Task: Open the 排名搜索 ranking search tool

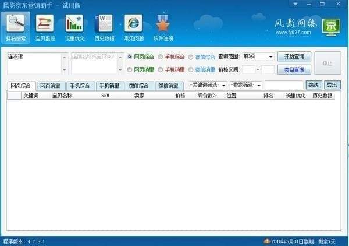Action: point(16,27)
